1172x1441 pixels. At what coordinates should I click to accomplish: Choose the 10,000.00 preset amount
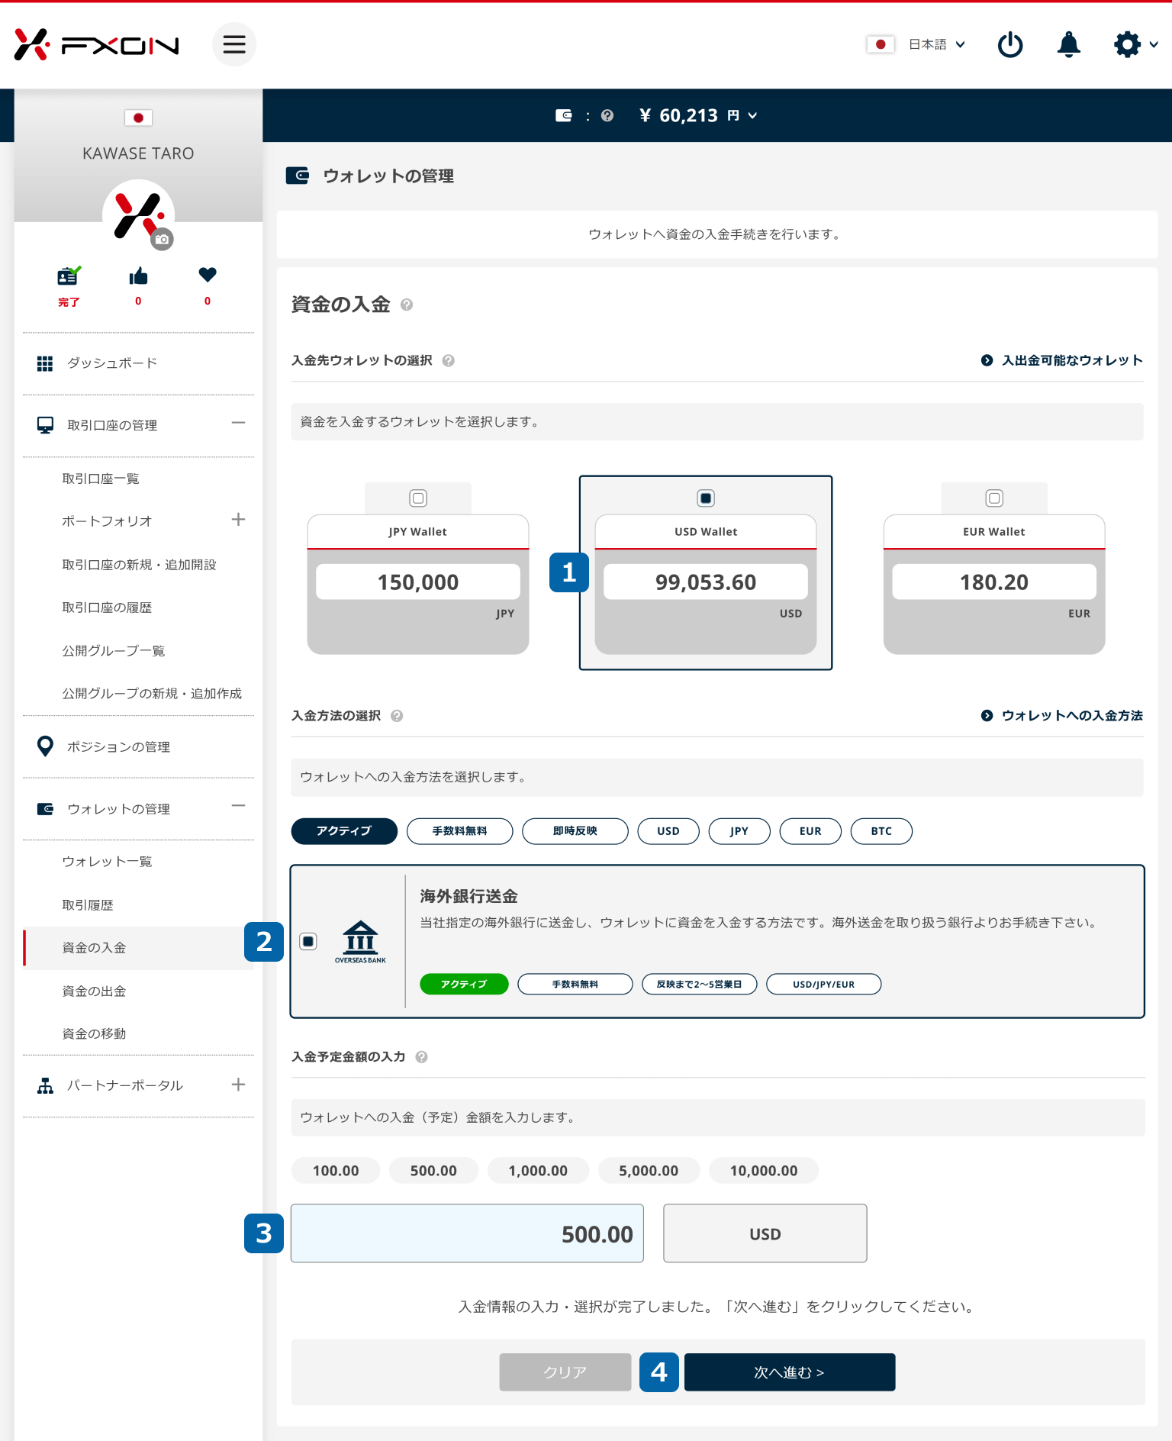764,1171
